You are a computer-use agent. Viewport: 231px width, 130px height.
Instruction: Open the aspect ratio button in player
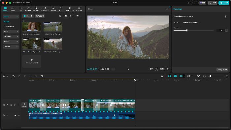162,69
